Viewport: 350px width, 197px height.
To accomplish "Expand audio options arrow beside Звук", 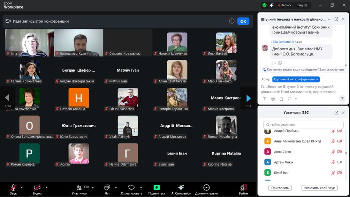I will pyautogui.click(x=22, y=188).
